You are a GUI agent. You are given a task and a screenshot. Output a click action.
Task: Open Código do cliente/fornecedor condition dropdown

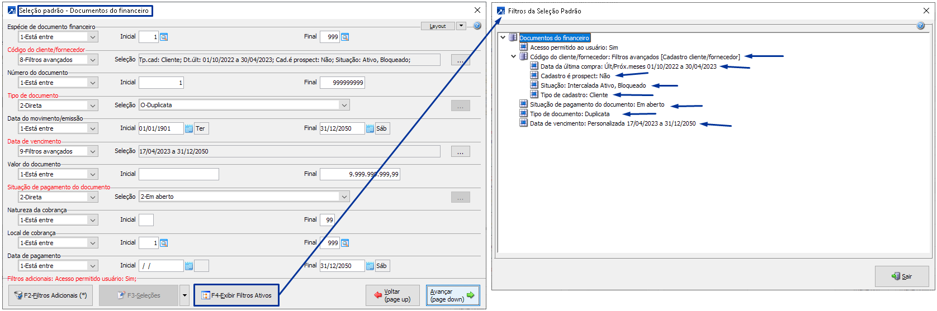coord(93,60)
